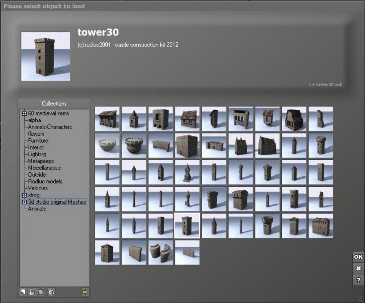Click the large tower30 preview image
The height and width of the screenshot is (303, 365).
tap(46, 56)
